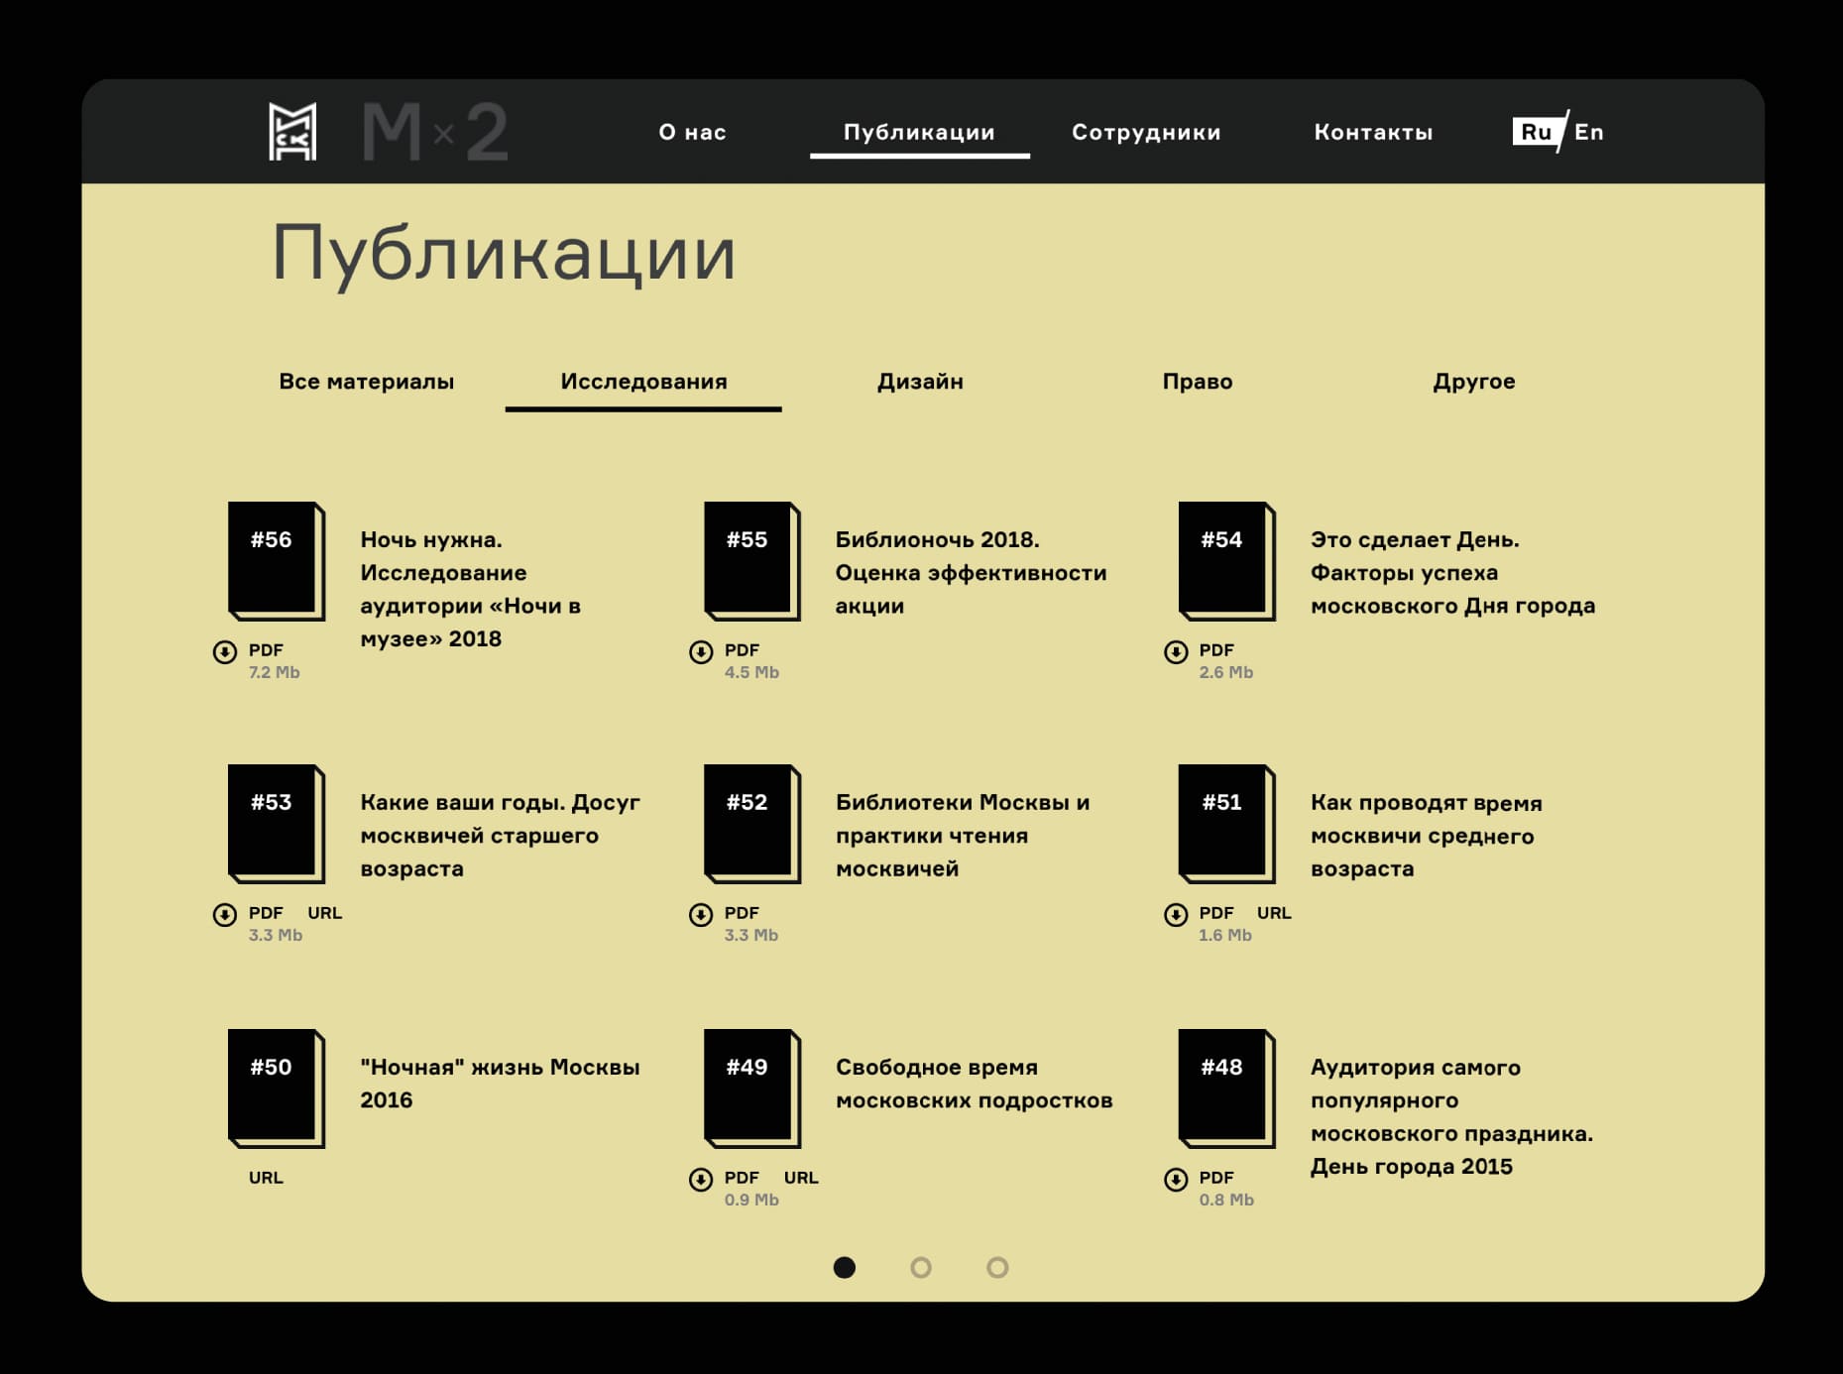Click download icon for publication #54
The width and height of the screenshot is (1843, 1374).
pyautogui.click(x=1176, y=651)
